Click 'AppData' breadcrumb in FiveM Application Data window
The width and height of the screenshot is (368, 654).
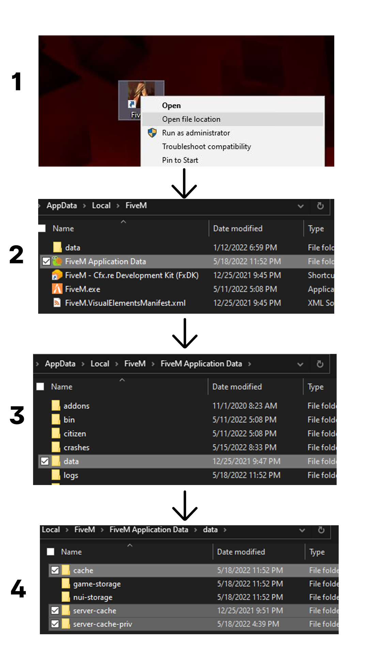(60, 364)
